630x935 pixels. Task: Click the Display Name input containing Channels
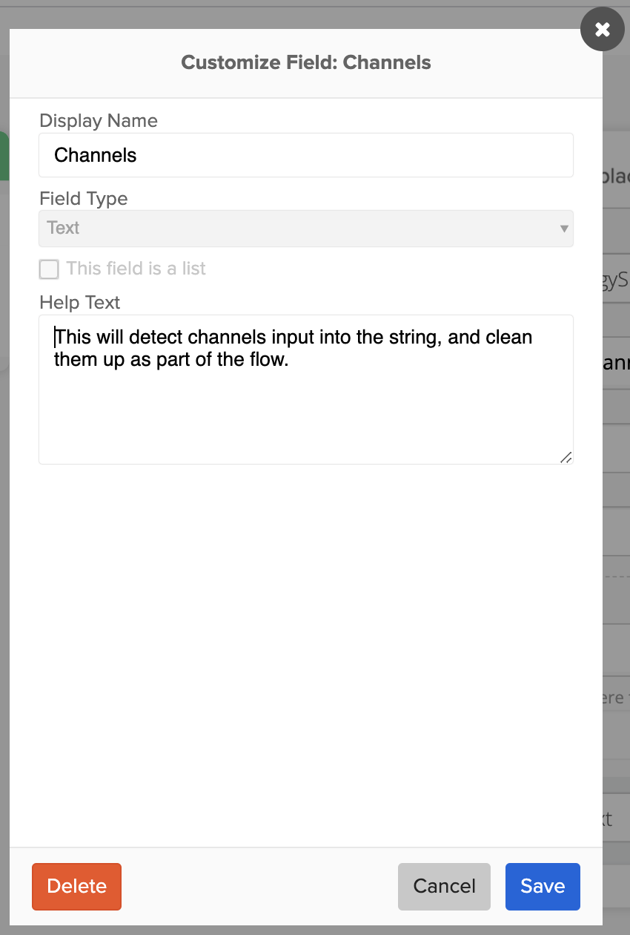click(305, 155)
